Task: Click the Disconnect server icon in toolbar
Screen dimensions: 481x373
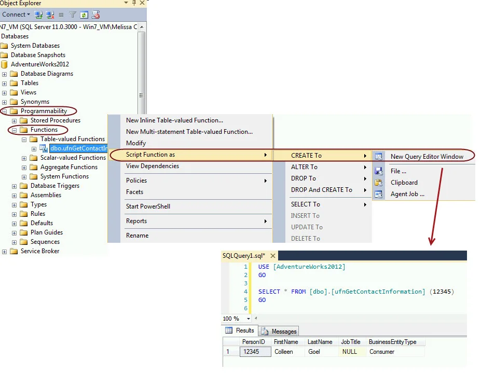Action: (50, 15)
